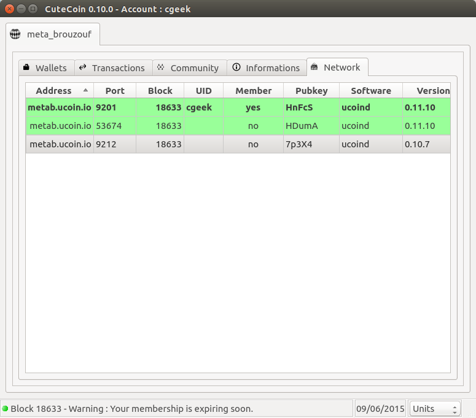This screenshot has width=476, height=418.
Task: Click the Community tab group icon
Action: tap(160, 68)
